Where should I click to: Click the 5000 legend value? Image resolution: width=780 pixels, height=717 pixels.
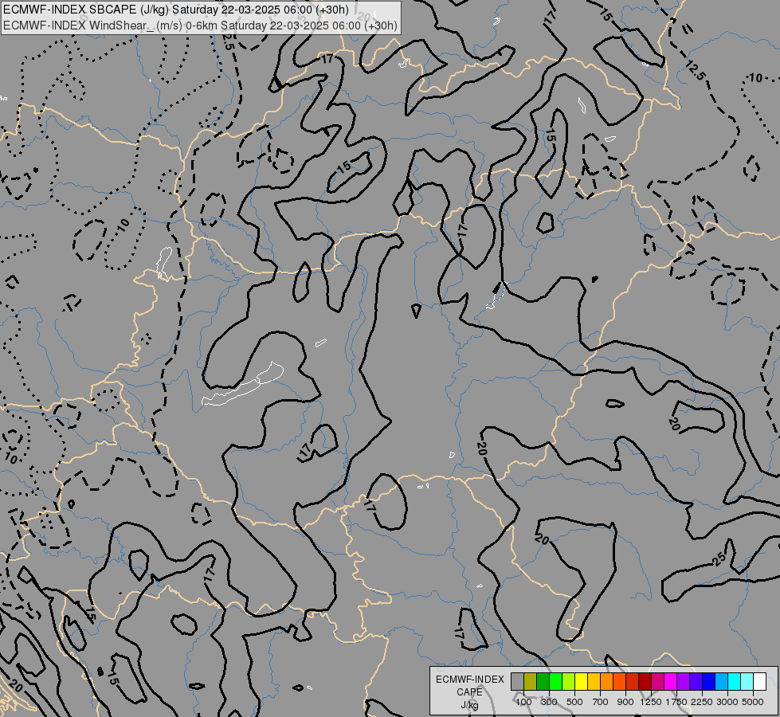pyautogui.click(x=753, y=702)
